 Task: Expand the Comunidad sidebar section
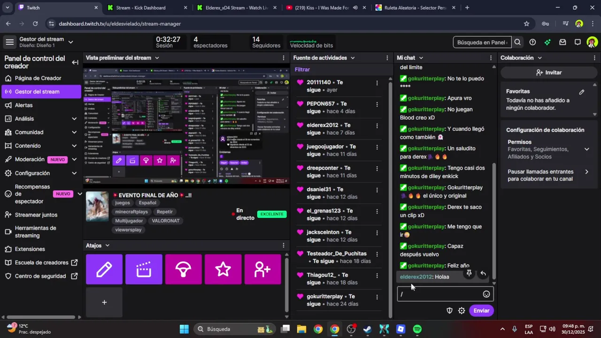[x=74, y=132]
